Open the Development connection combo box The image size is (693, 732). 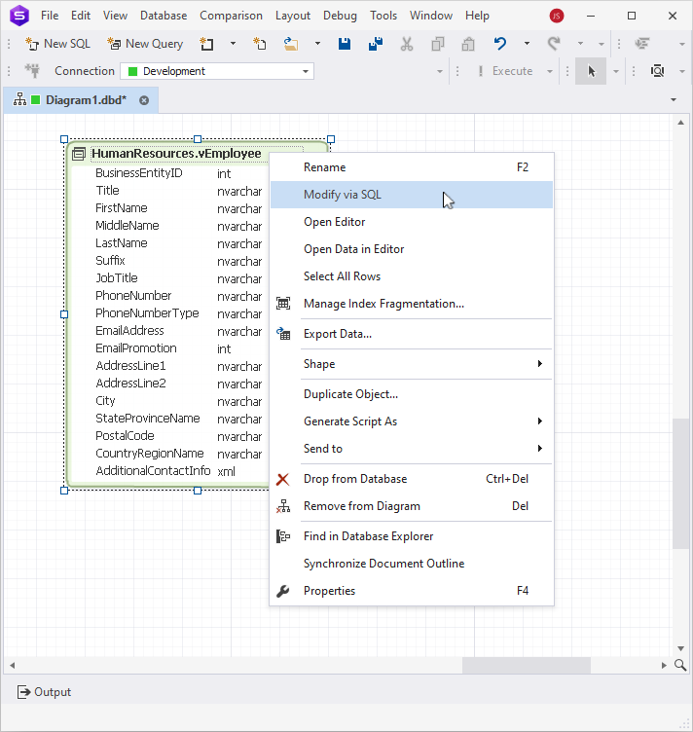pos(217,71)
